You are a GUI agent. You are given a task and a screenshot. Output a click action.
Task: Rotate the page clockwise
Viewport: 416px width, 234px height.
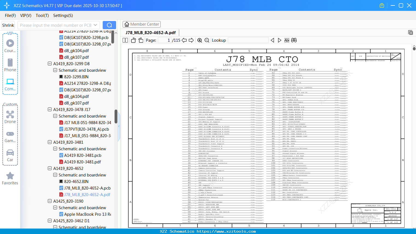[x=141, y=40]
